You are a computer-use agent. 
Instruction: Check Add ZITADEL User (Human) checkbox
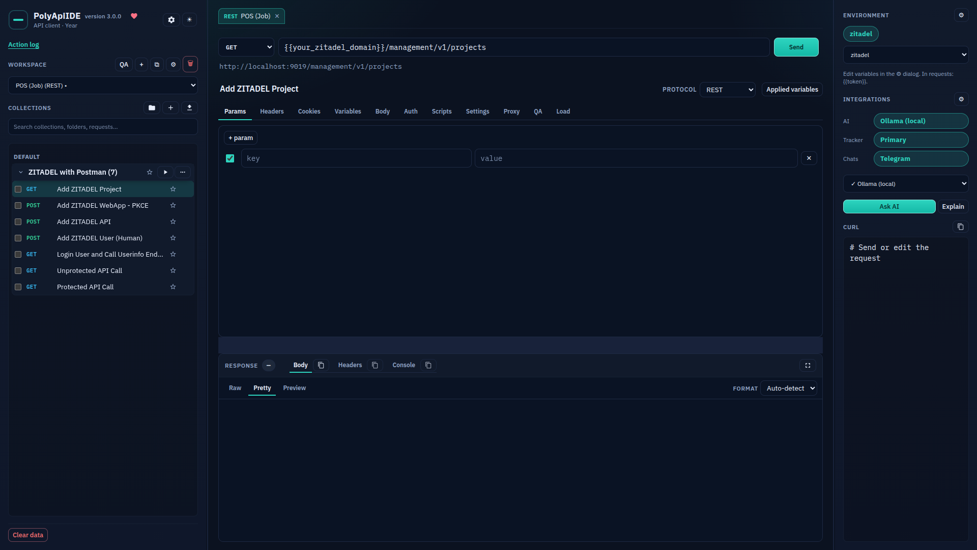pos(18,238)
